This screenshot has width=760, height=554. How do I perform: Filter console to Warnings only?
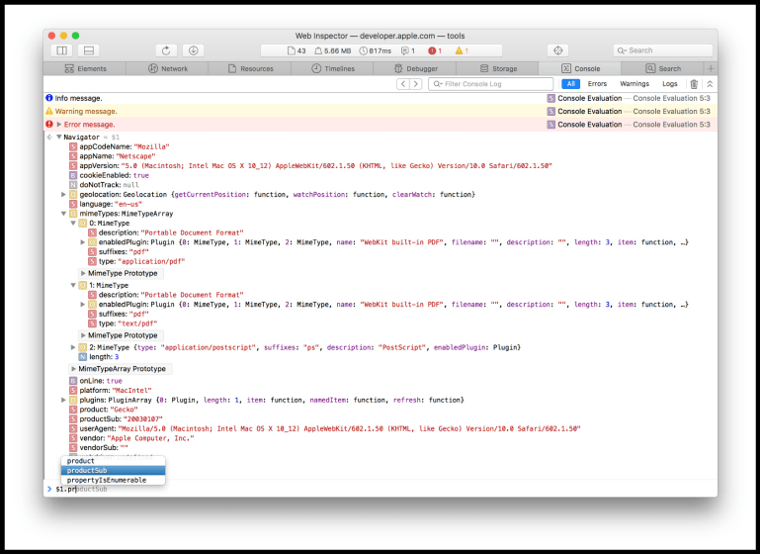[634, 84]
